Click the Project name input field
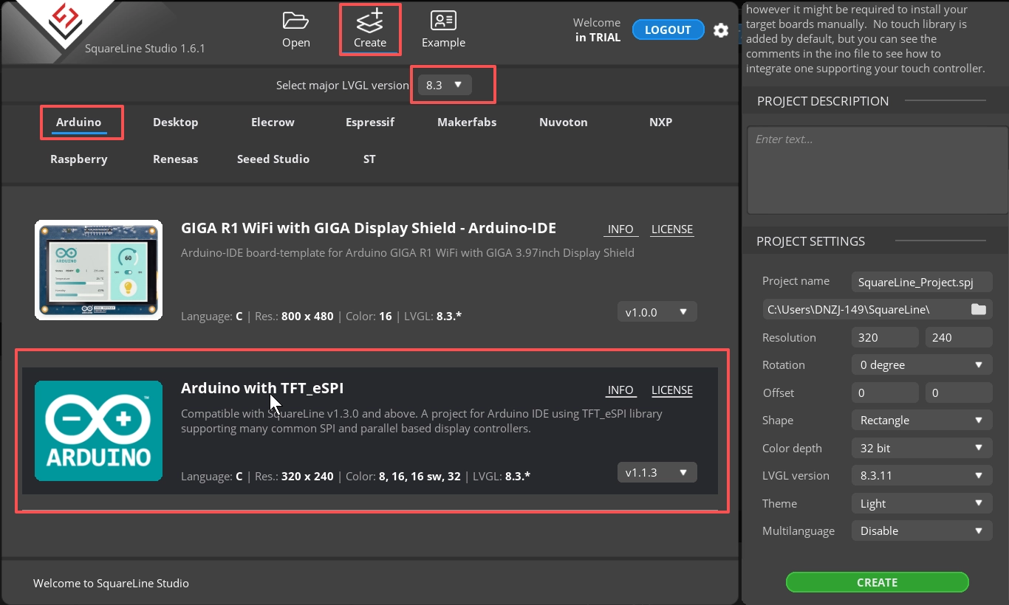 (921, 282)
